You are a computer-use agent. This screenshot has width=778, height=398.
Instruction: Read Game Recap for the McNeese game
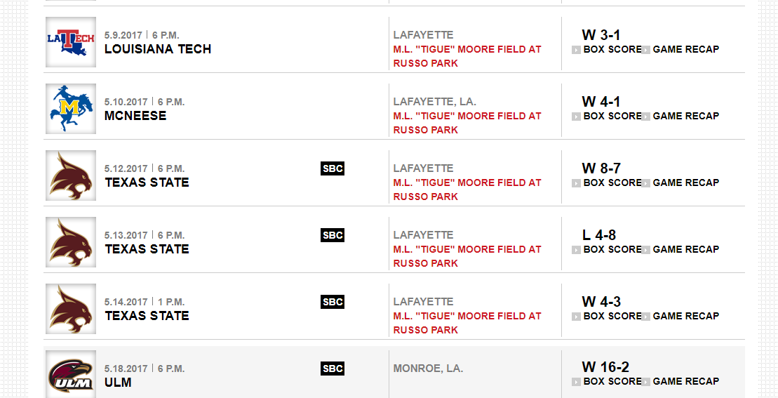tap(685, 116)
